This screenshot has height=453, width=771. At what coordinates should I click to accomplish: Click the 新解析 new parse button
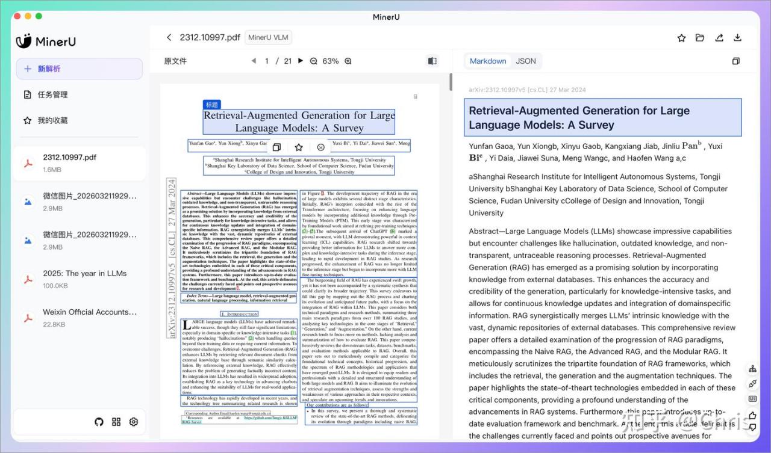tap(79, 69)
